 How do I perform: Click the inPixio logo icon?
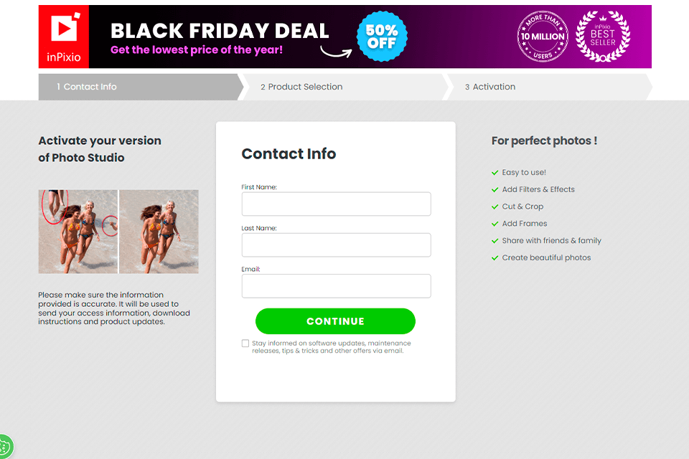click(64, 30)
